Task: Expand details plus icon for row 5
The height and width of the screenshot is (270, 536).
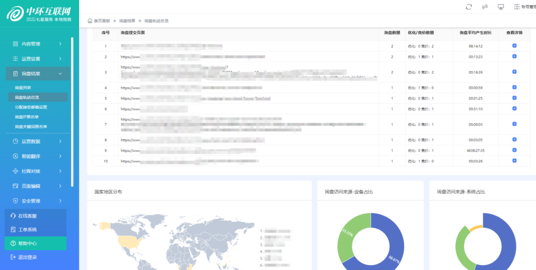Action: (x=514, y=98)
